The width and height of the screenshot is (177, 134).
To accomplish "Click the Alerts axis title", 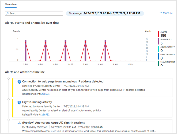I will pos(148,31).
